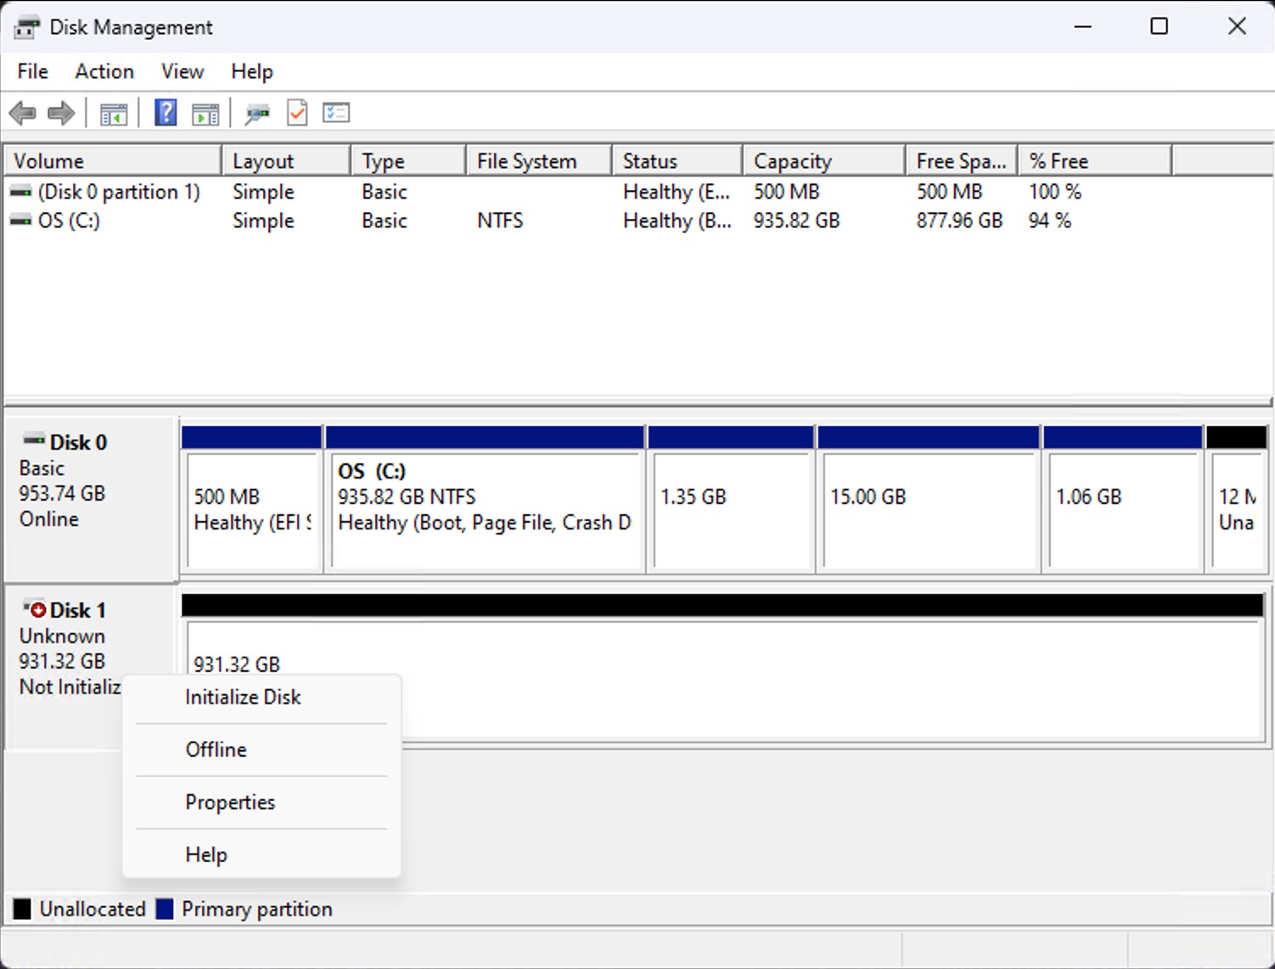Sort by the File System column header
This screenshot has height=969, width=1275.
coord(539,161)
